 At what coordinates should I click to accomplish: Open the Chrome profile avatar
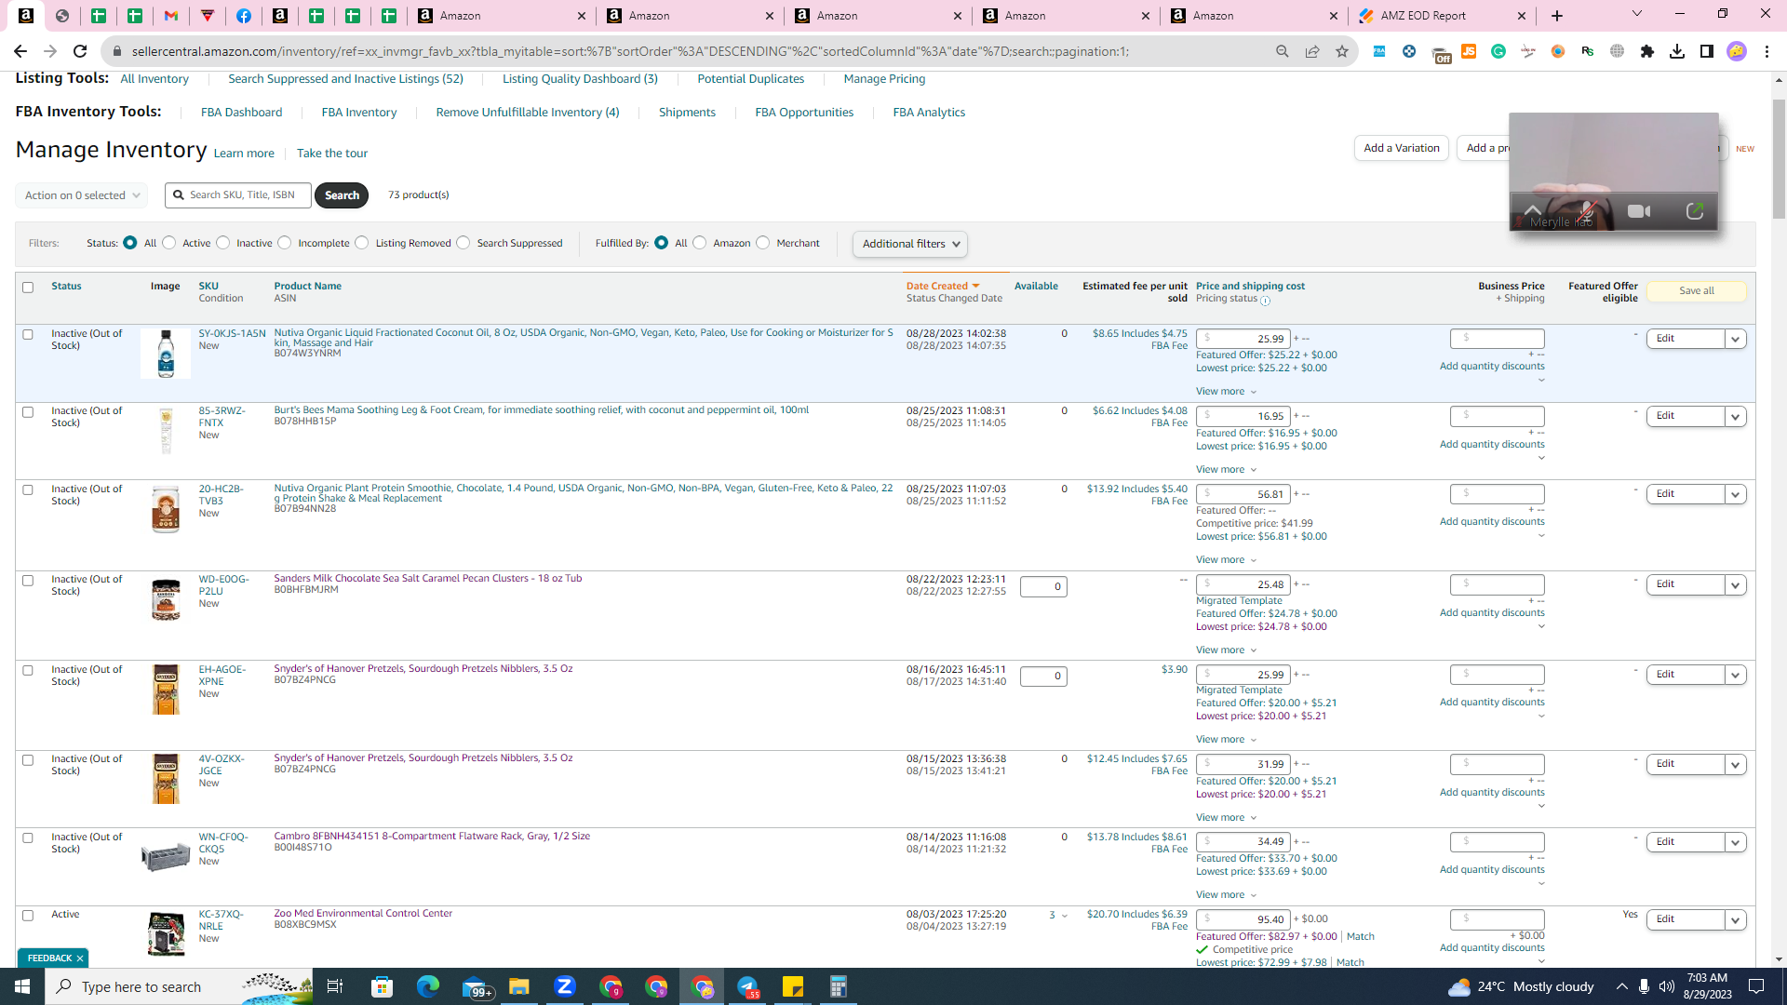1737,51
